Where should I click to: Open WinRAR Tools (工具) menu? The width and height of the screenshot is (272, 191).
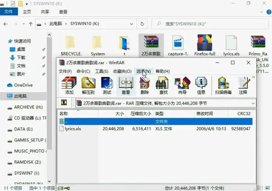(x=102, y=71)
